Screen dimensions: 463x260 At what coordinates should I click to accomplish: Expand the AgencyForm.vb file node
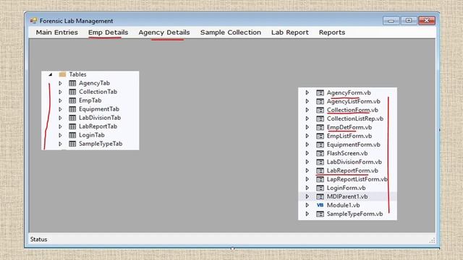coord(307,92)
